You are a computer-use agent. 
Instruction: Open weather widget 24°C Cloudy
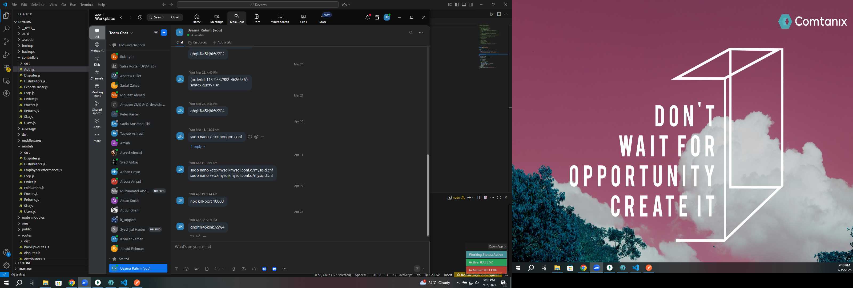point(435,283)
